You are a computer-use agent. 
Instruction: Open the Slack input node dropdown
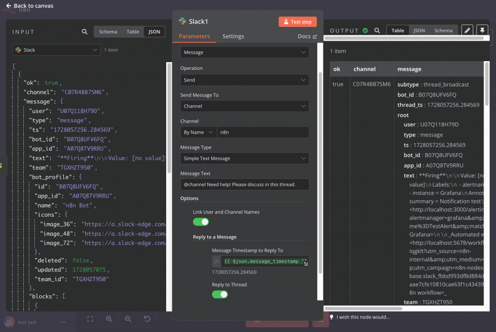pyautogui.click(x=56, y=50)
